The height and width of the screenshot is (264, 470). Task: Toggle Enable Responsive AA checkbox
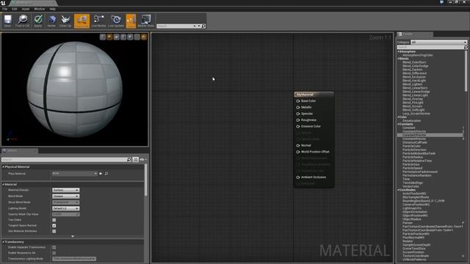click(54, 253)
